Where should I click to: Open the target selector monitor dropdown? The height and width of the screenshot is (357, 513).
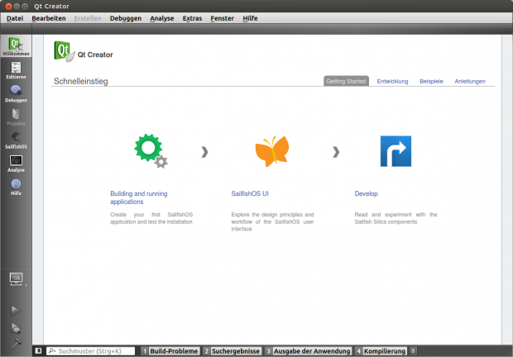click(16, 279)
